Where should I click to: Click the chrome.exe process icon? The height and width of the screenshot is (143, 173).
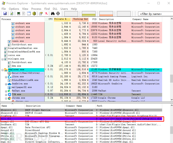click(9, 98)
